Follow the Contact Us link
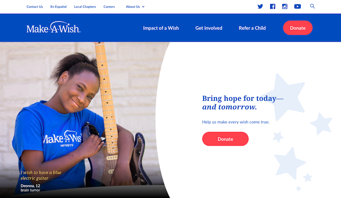 coord(34,7)
